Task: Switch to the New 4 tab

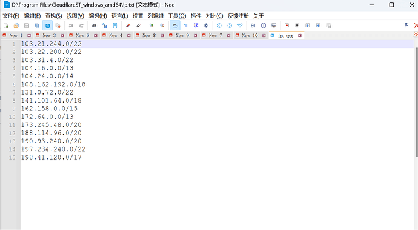Action: 116,35
